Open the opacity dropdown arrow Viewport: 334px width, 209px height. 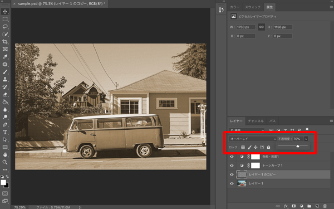coord(306,139)
